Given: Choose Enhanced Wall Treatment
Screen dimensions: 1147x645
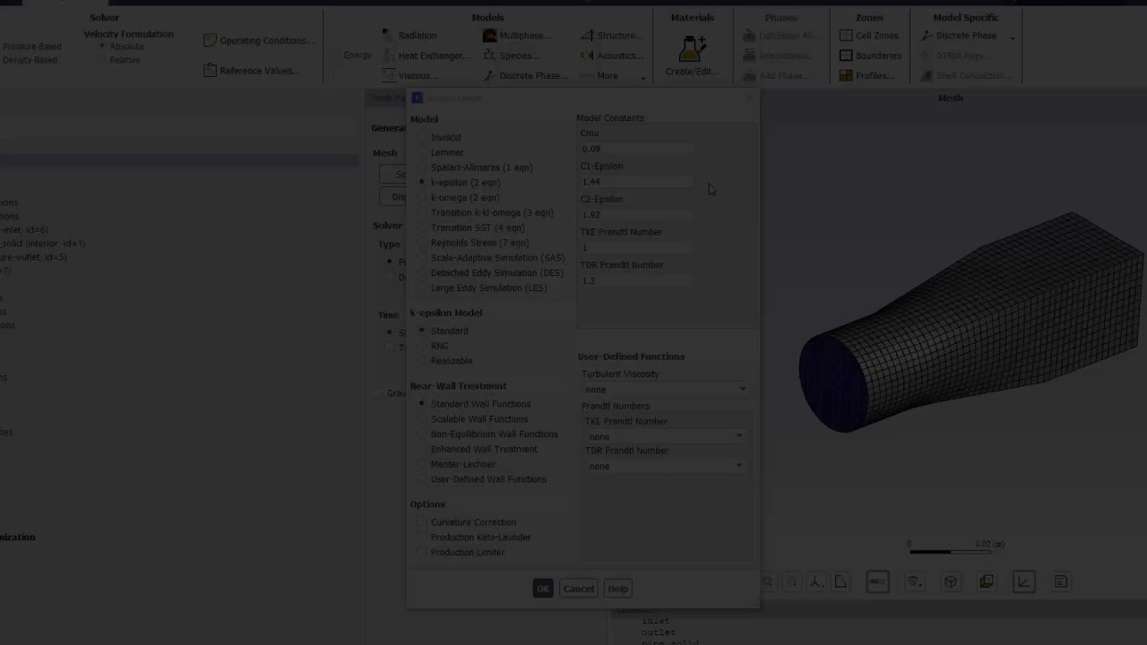Looking at the screenshot, I should 477,450.
